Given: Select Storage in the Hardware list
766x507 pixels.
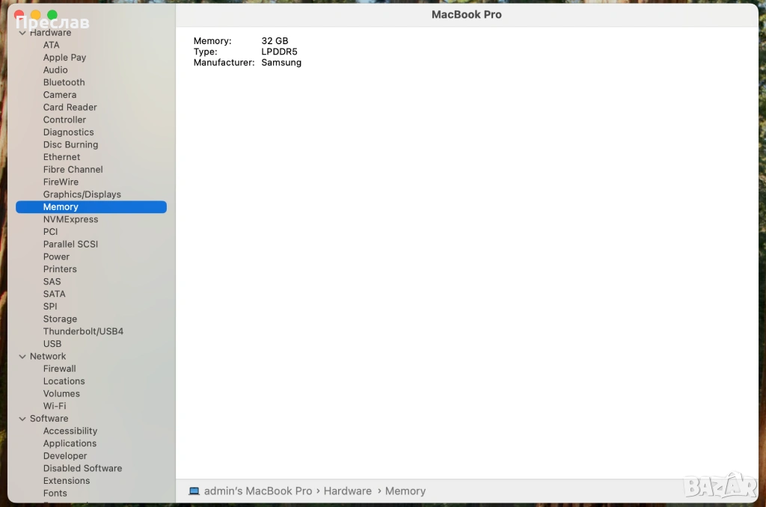Looking at the screenshot, I should [x=60, y=319].
